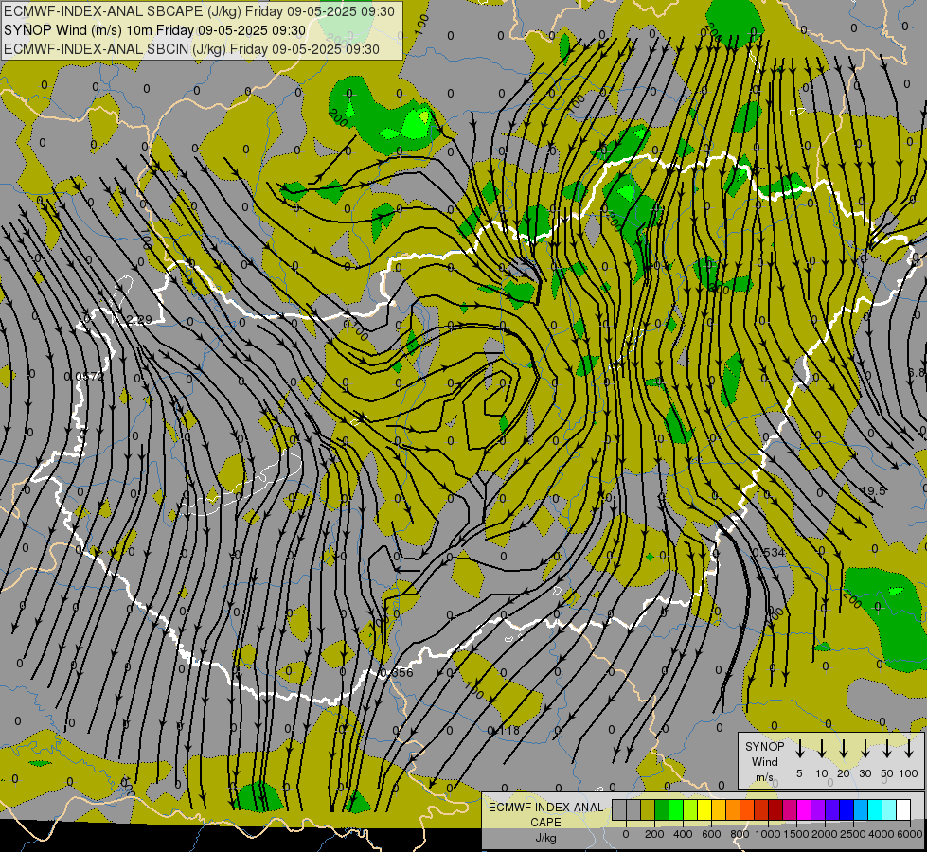Click the title line 'ECMWF-INDEX-ANAL SBCIN (J/kg)'
The width and height of the screenshot is (927, 852).
(116, 49)
